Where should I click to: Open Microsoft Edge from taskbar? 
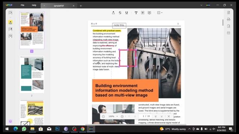point(16,129)
